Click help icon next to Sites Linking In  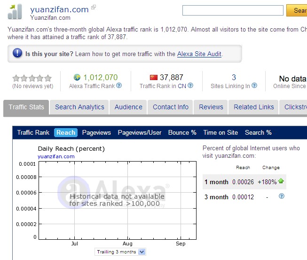coord(254,86)
